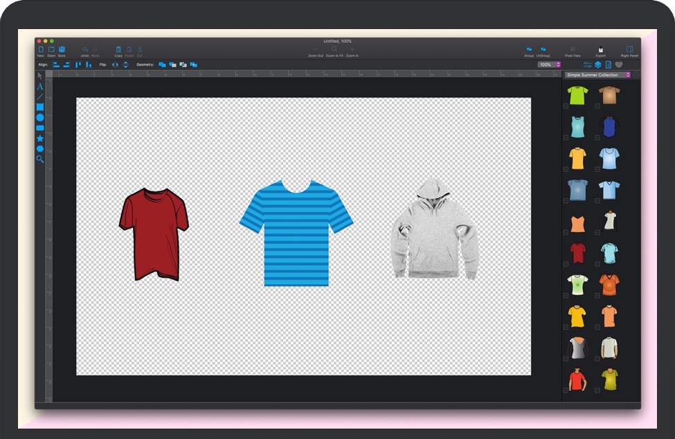Click the Group objects icon
This screenshot has height=439, width=675.
[529, 50]
